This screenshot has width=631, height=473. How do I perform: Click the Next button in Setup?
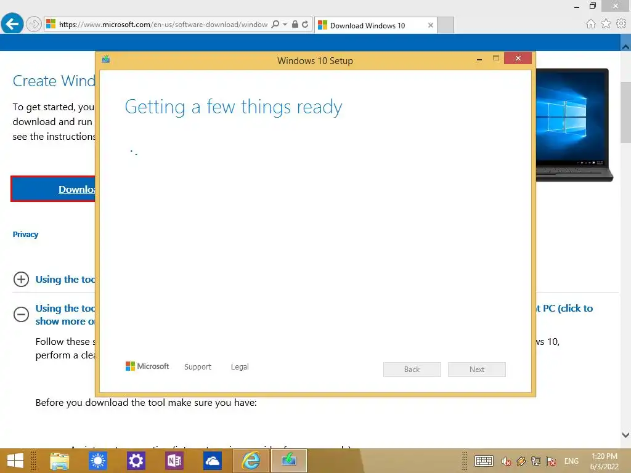coord(477,370)
